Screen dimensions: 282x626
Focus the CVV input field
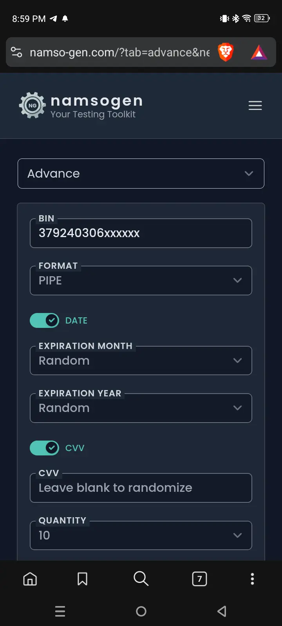(x=141, y=488)
